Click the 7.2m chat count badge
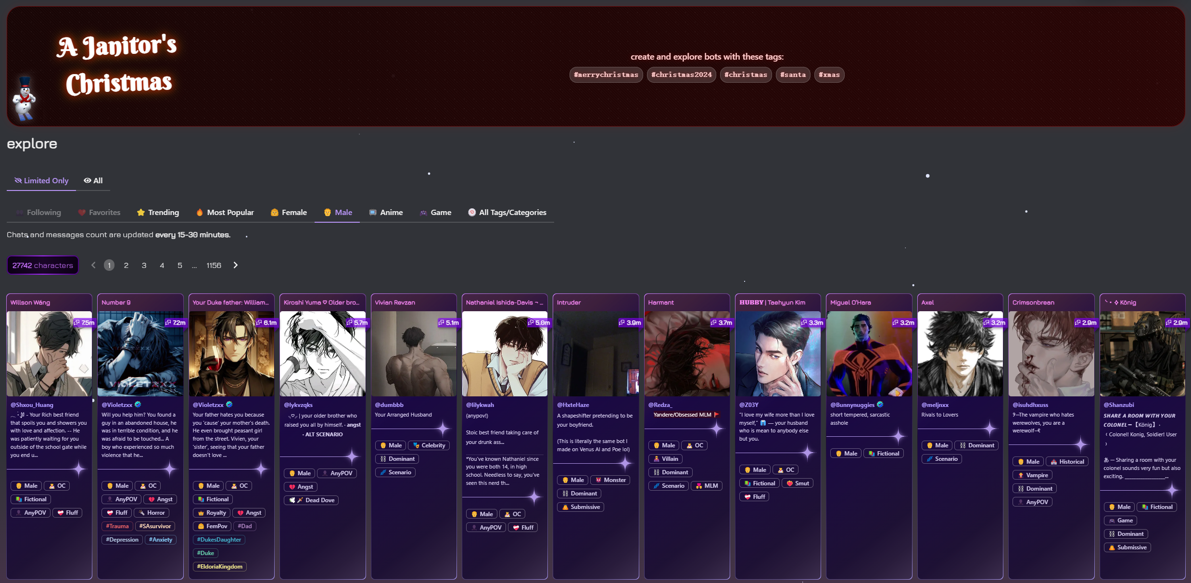The width and height of the screenshot is (1191, 583). 176,323
